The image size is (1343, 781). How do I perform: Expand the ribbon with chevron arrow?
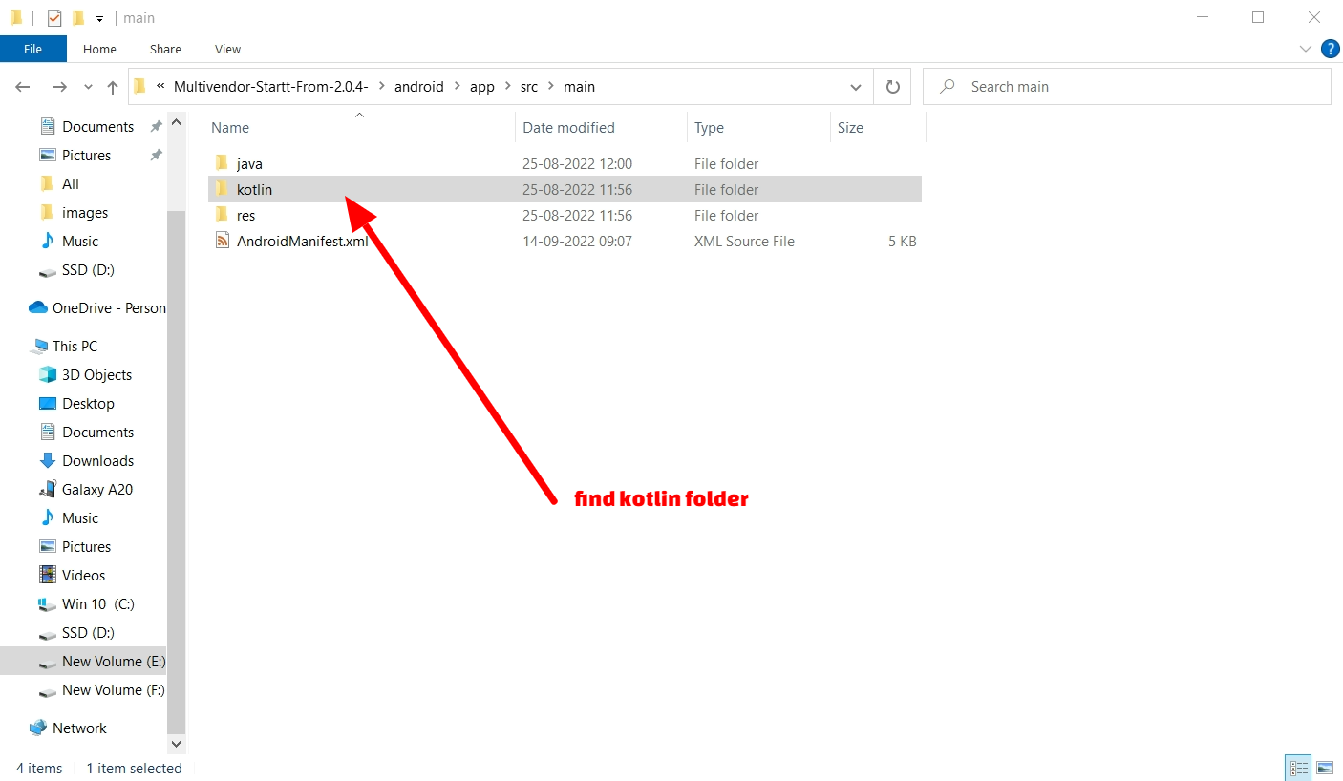[x=1306, y=49]
